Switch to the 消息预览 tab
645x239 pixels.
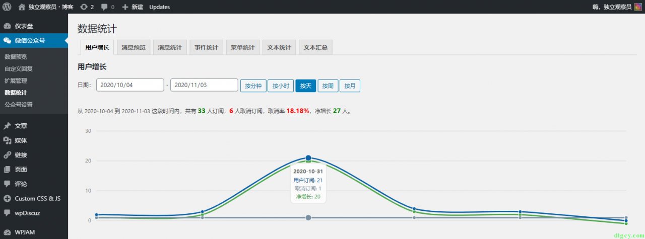[x=134, y=47]
